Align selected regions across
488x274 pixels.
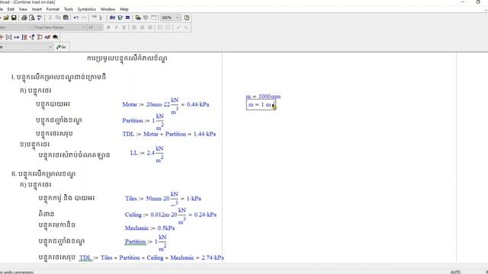(95, 18)
